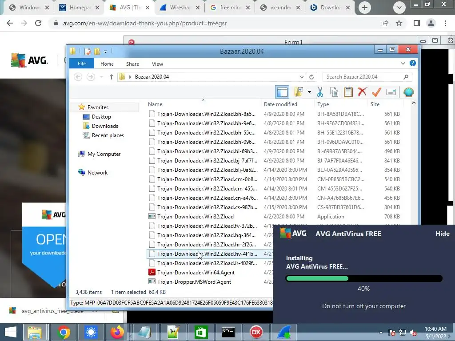Go up one folder level
The width and height of the screenshot is (455, 341).
click(x=111, y=77)
